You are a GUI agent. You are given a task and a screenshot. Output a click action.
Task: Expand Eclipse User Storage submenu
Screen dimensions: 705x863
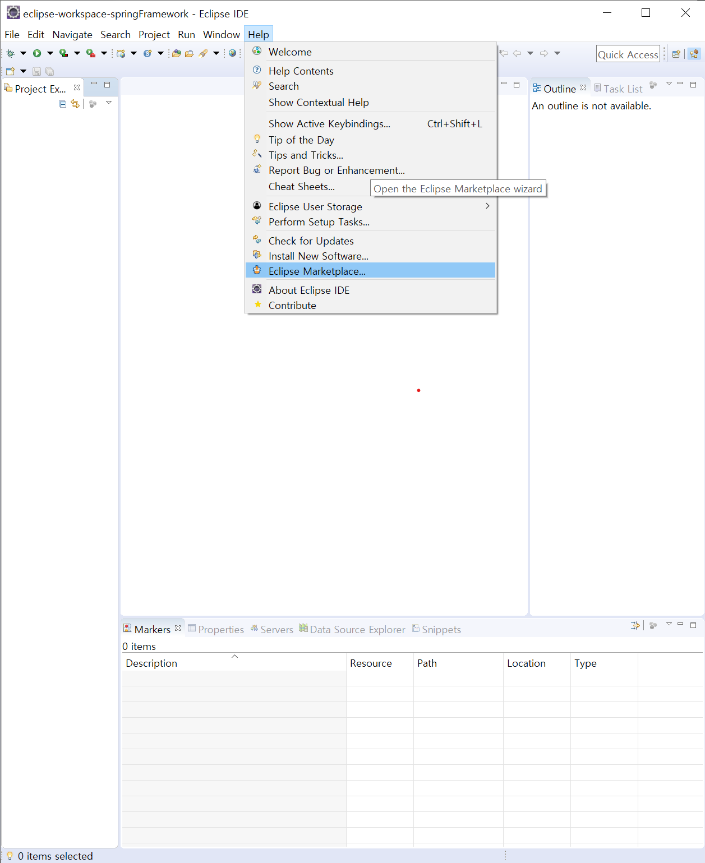point(370,206)
